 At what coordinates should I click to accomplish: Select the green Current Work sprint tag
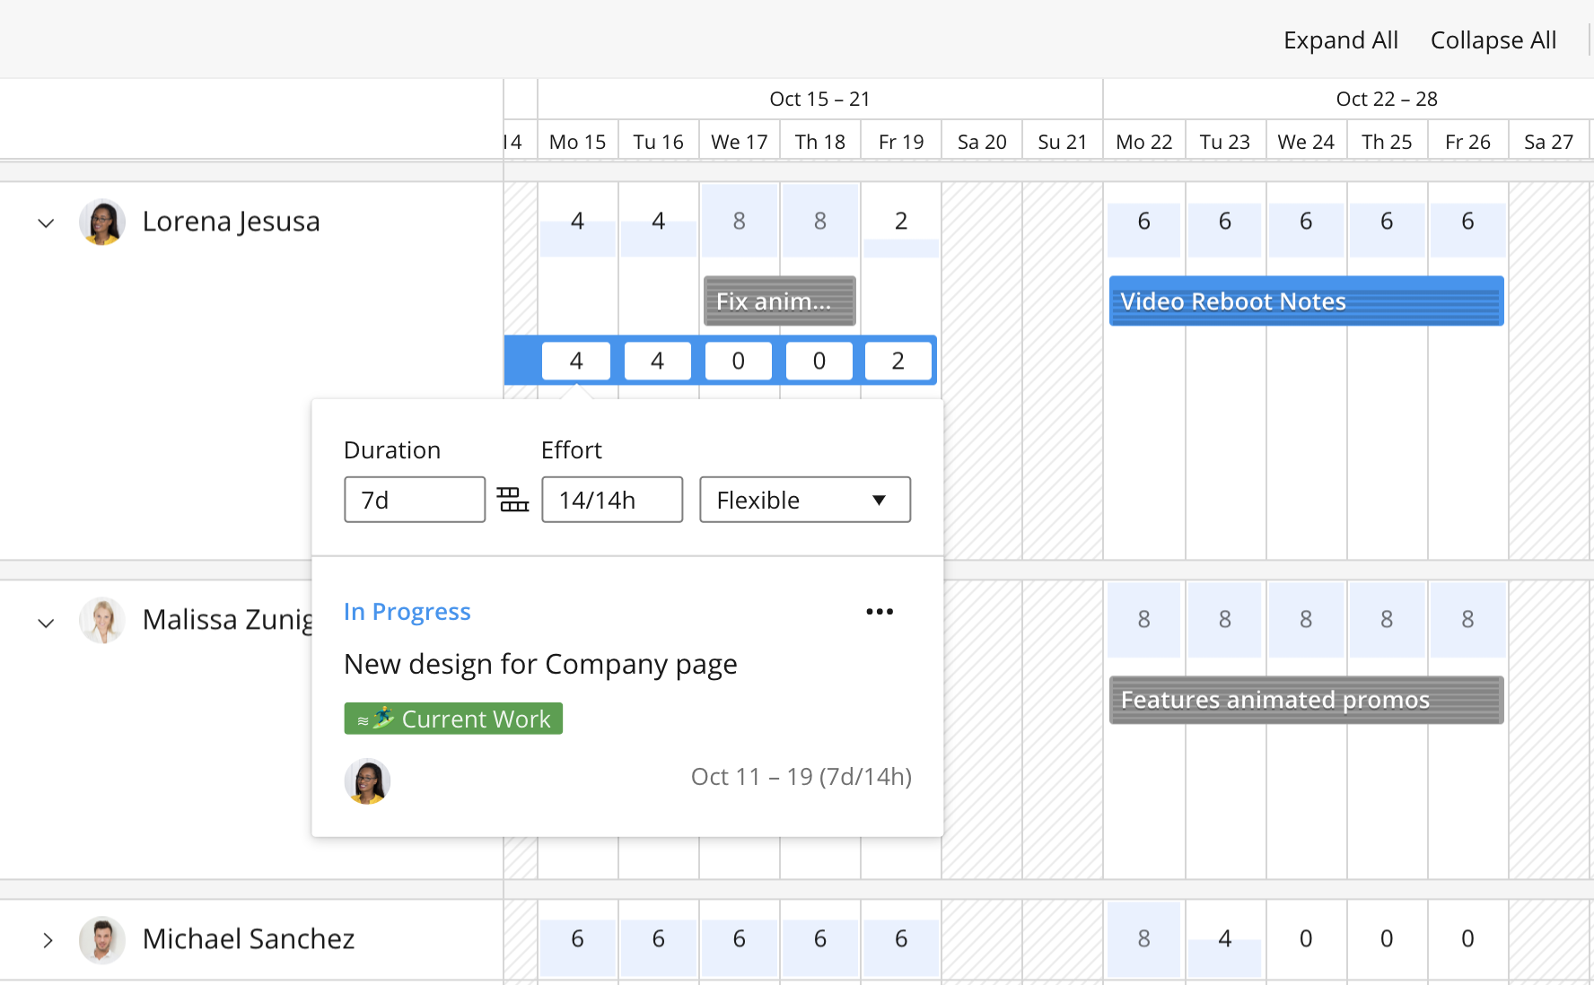click(x=452, y=718)
